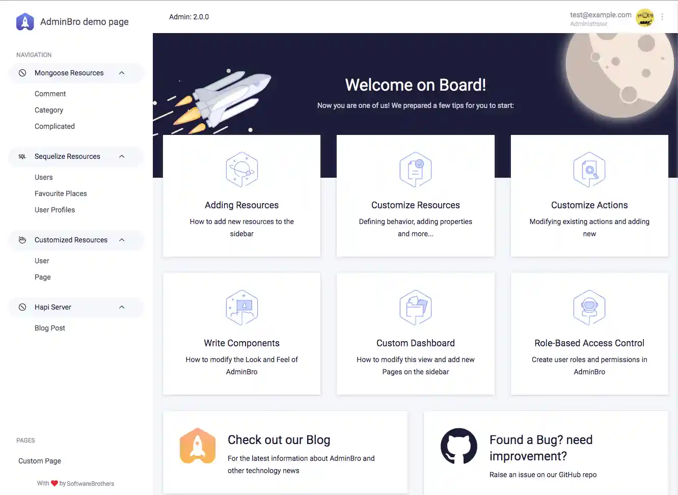Click the Custom Dashboard folder icon
This screenshot has width=678, height=495.
click(416, 308)
